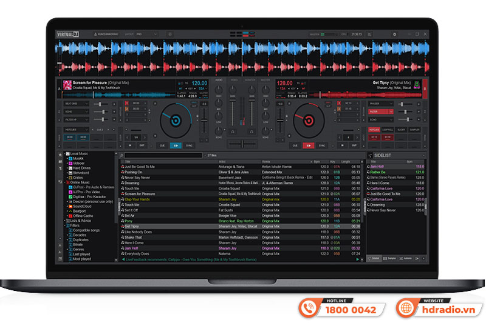The width and height of the screenshot is (486, 323).
Task: Halve the right deck loop length
Action: tap(340, 137)
